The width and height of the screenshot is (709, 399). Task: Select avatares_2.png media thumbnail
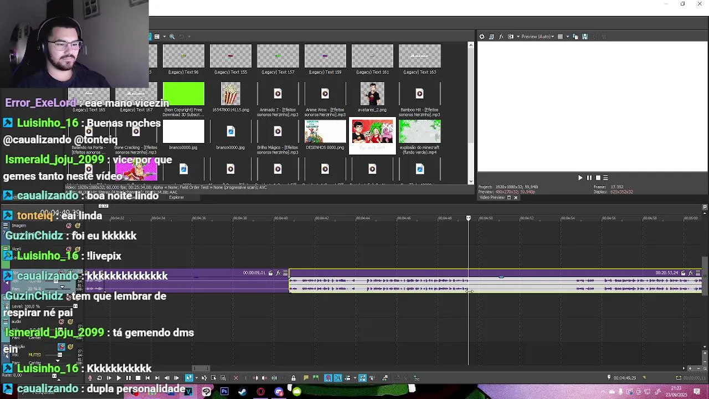(372, 94)
